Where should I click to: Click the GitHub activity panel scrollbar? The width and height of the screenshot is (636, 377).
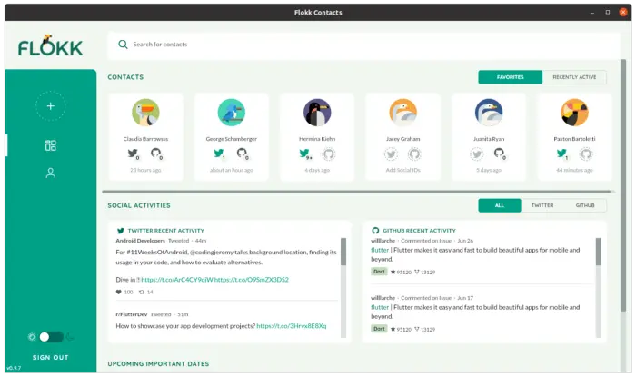click(599, 252)
